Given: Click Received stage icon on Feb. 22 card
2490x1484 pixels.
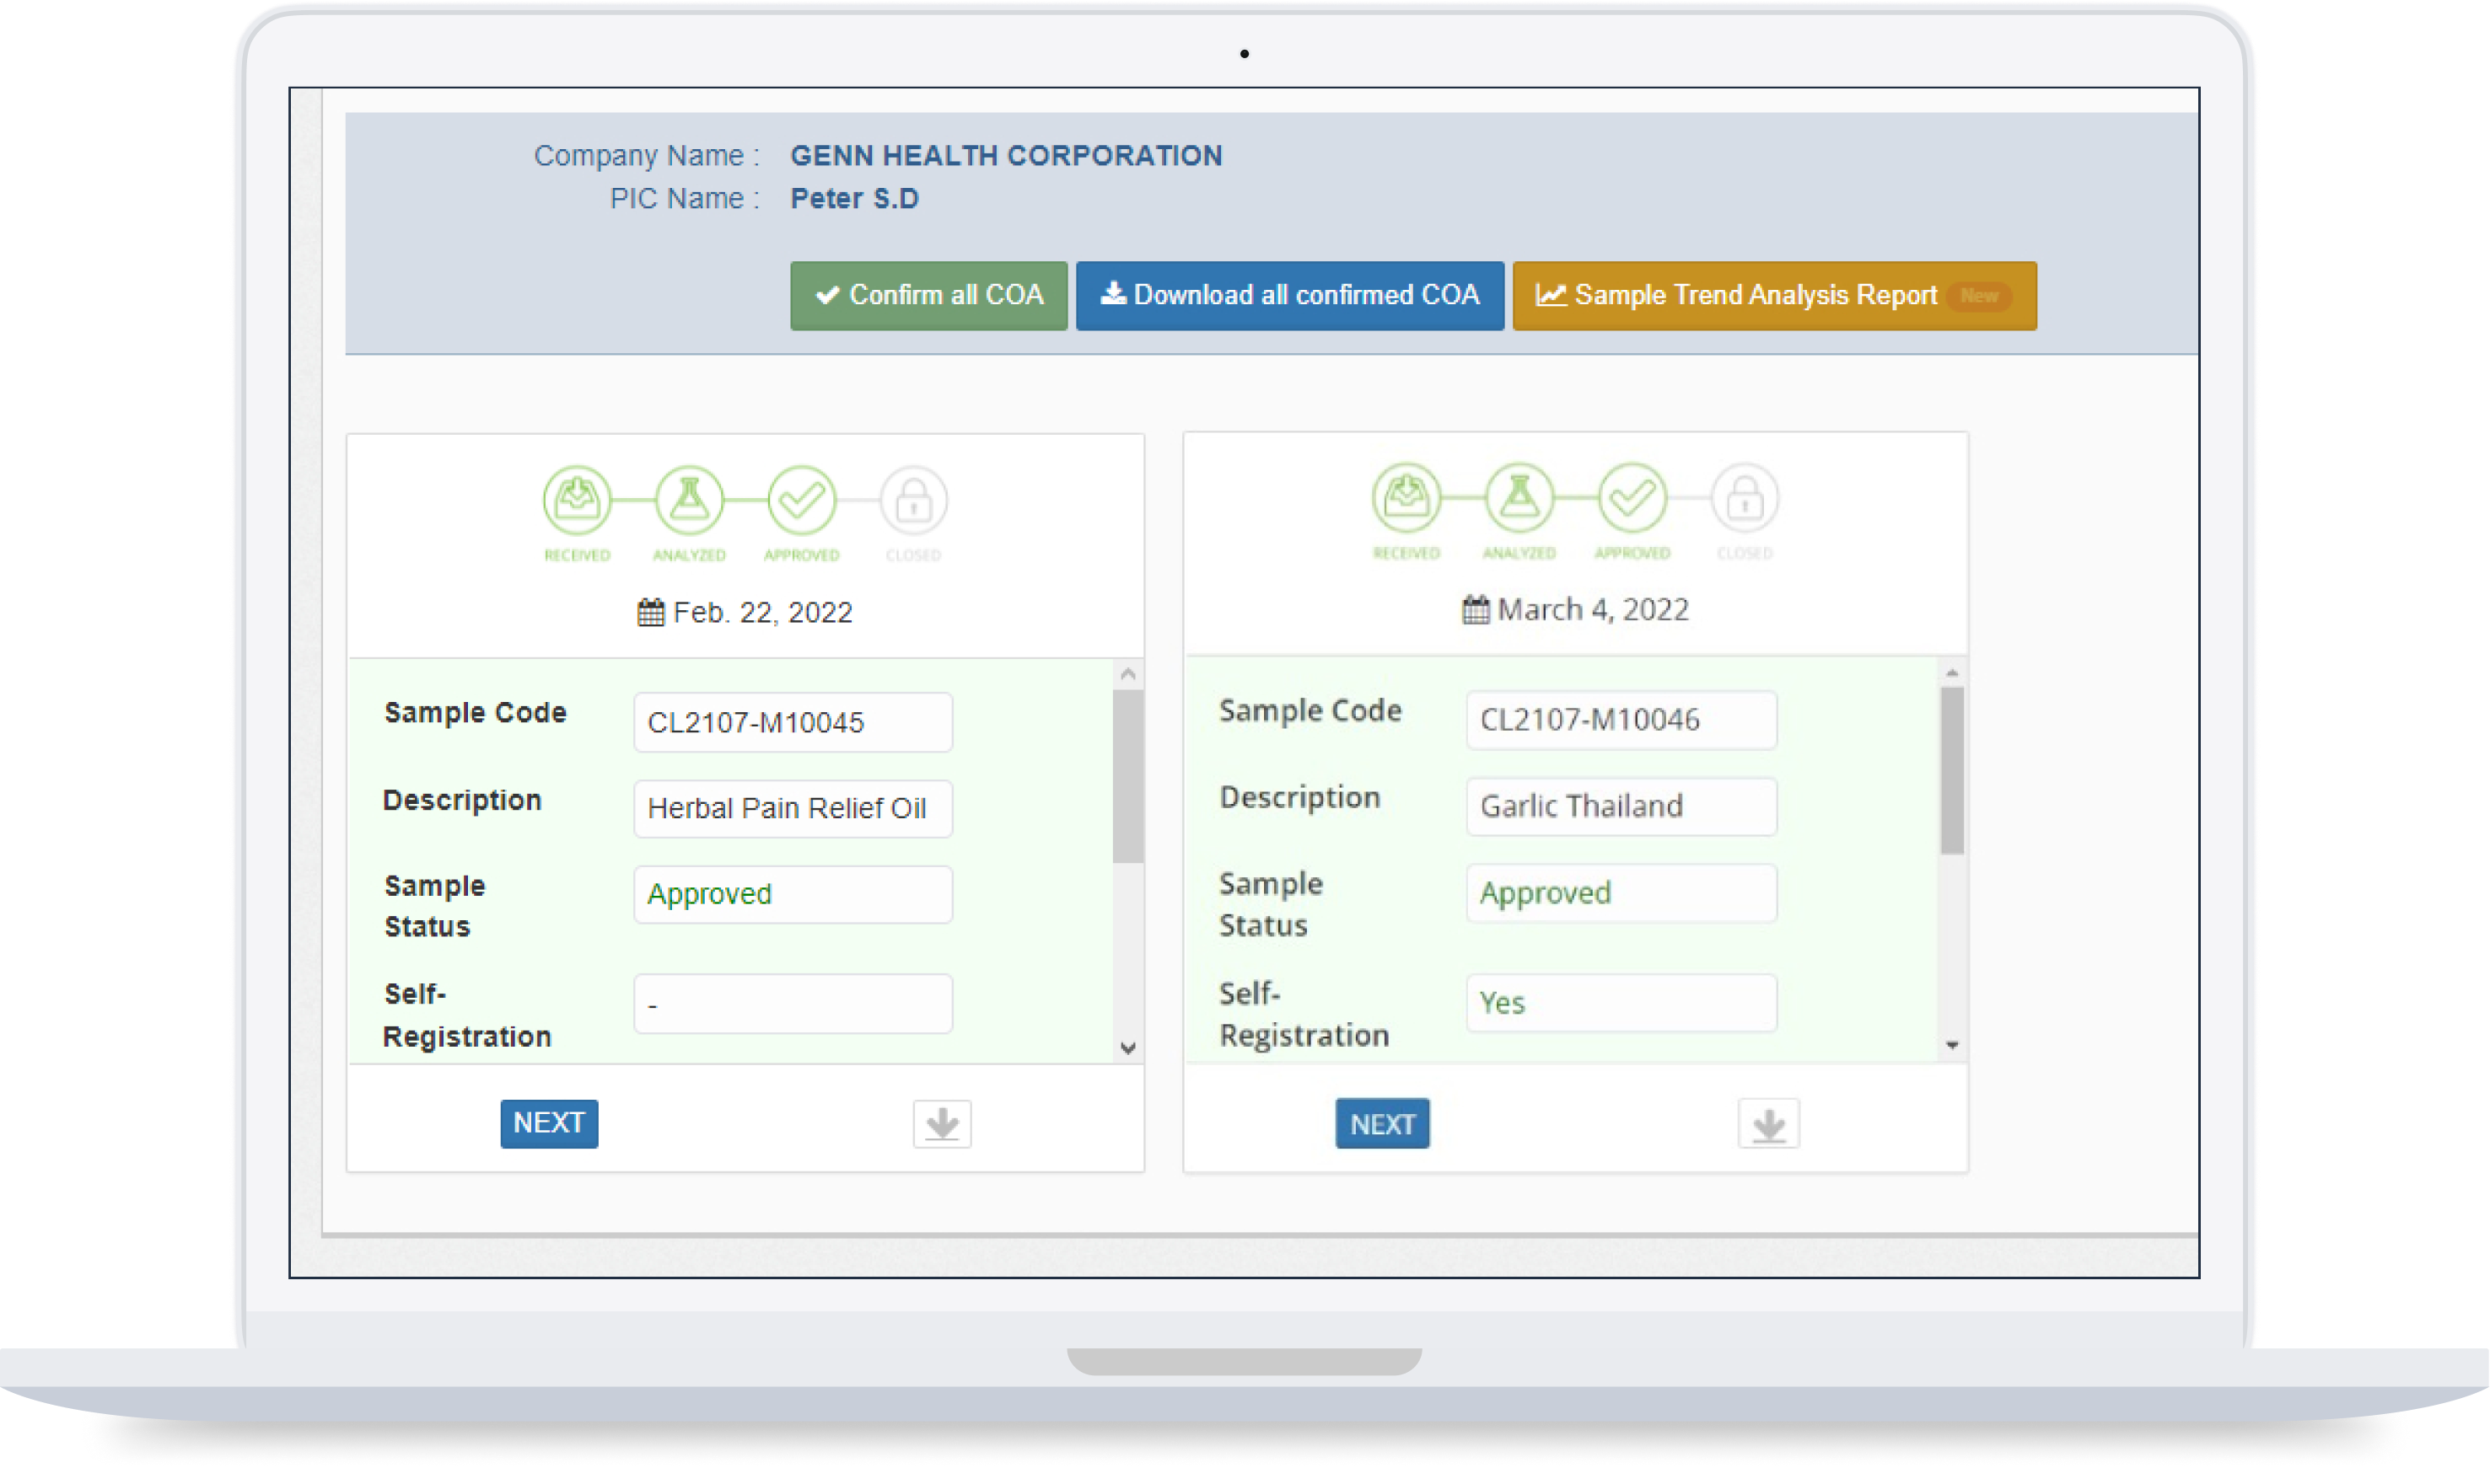Looking at the screenshot, I should coord(578,500).
